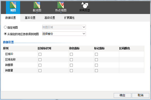Check 标记指标 for 销售额 row
The image size is (151, 100).
(x=96, y=65)
